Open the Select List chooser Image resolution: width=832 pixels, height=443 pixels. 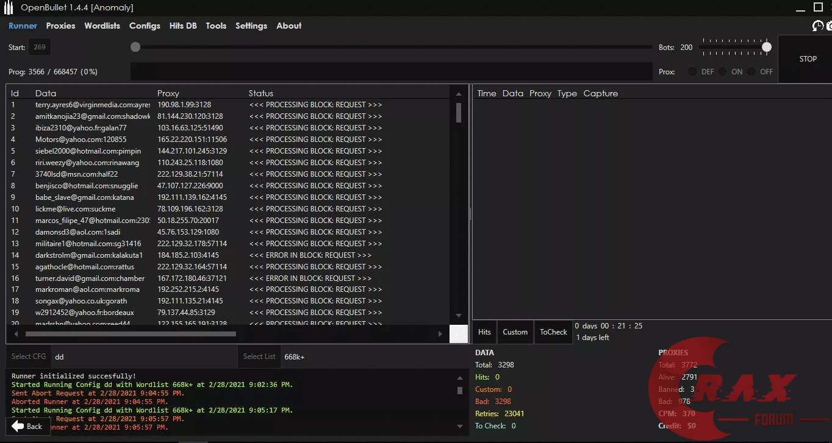(x=259, y=356)
